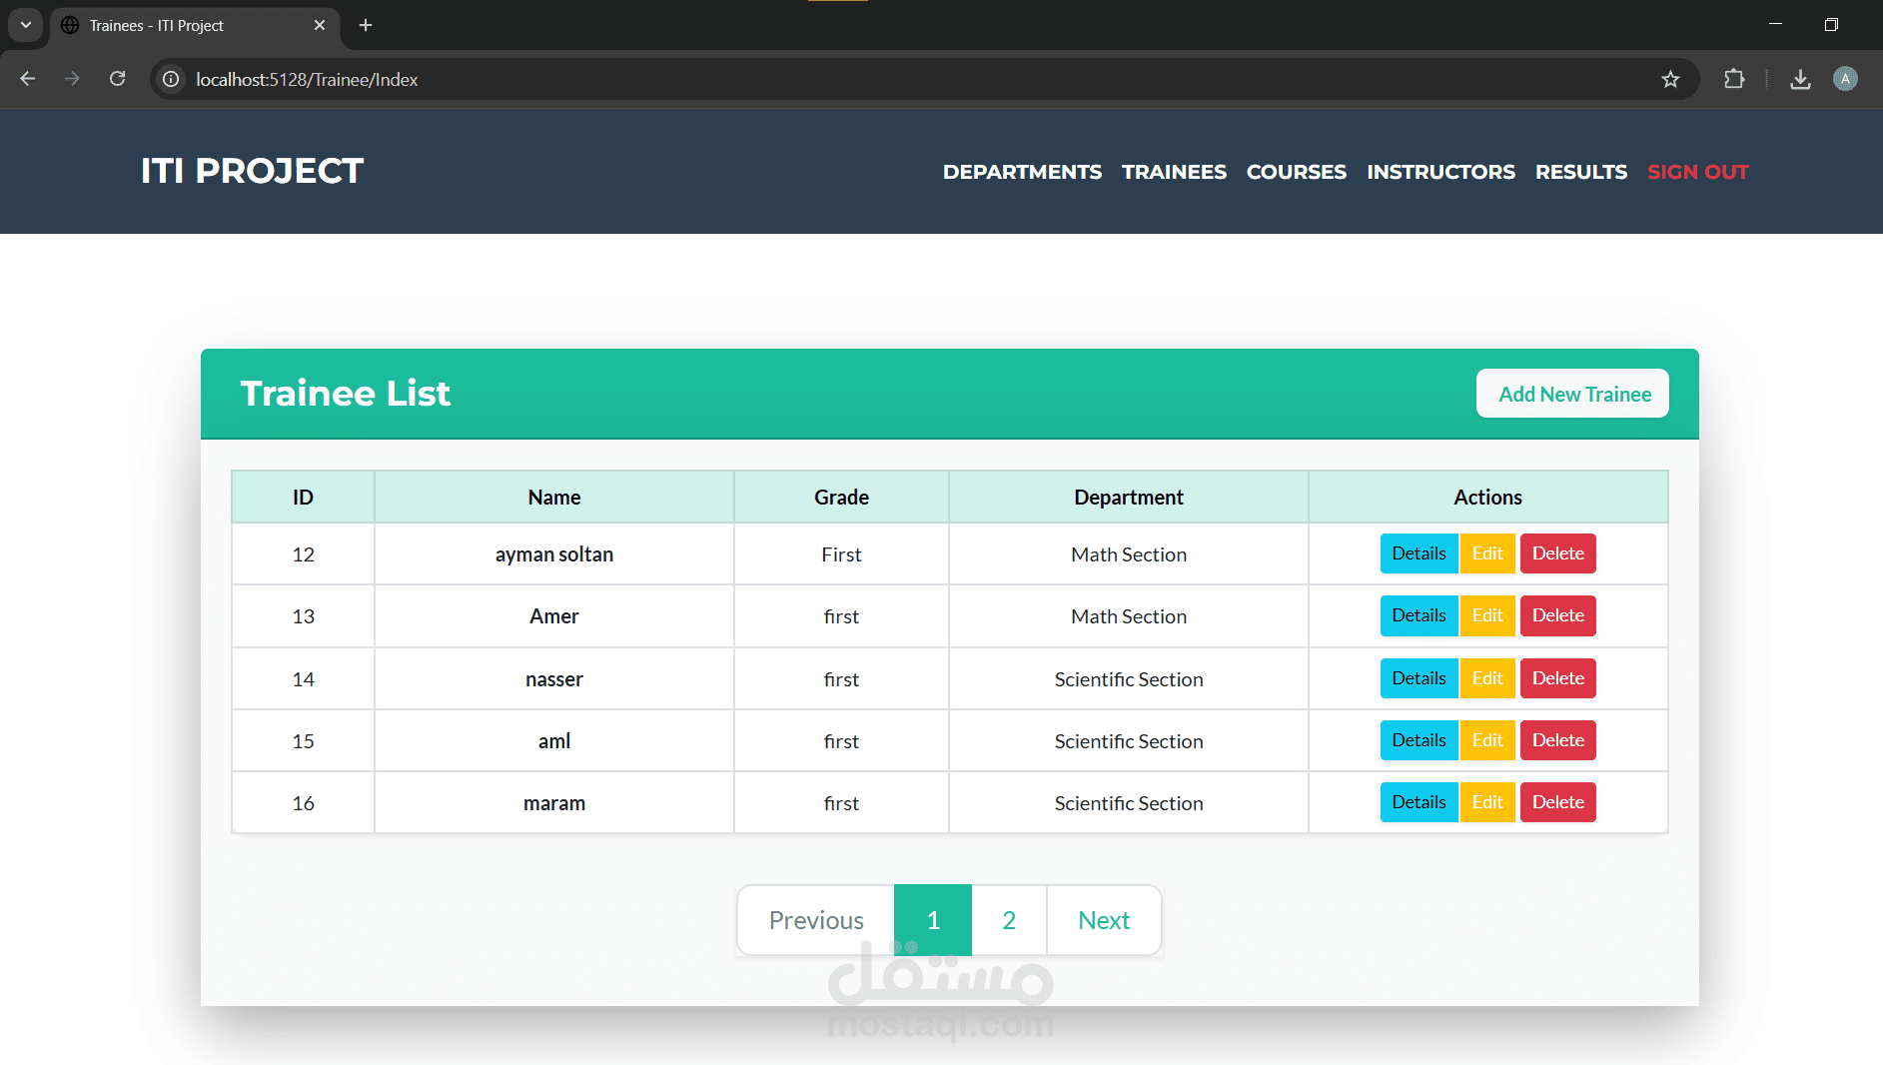Delete trainee Amer
This screenshot has height=1065, width=1883.
tap(1558, 615)
